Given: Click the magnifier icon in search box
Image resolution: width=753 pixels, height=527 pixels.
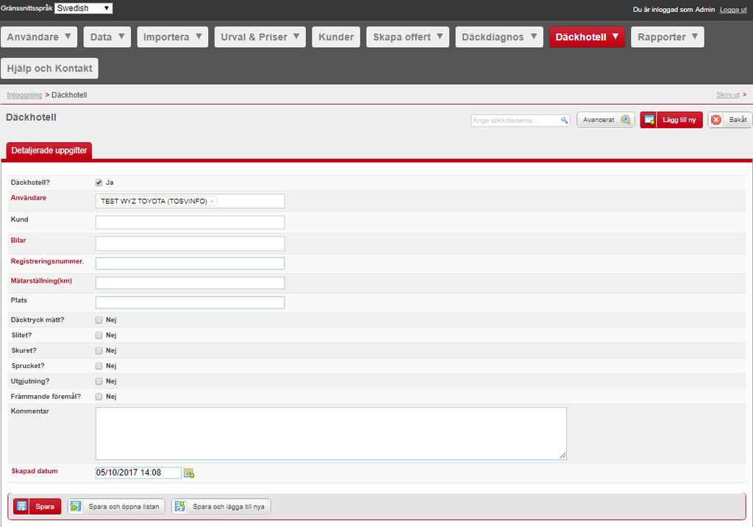Looking at the screenshot, I should pos(564,120).
